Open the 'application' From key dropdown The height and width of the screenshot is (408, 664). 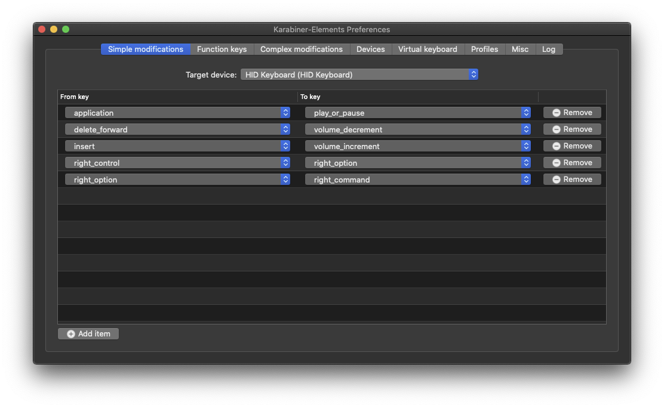[177, 113]
